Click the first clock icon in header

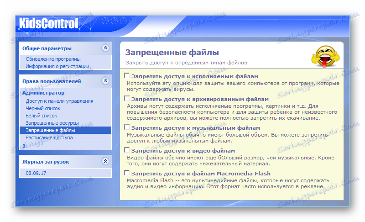105,21
